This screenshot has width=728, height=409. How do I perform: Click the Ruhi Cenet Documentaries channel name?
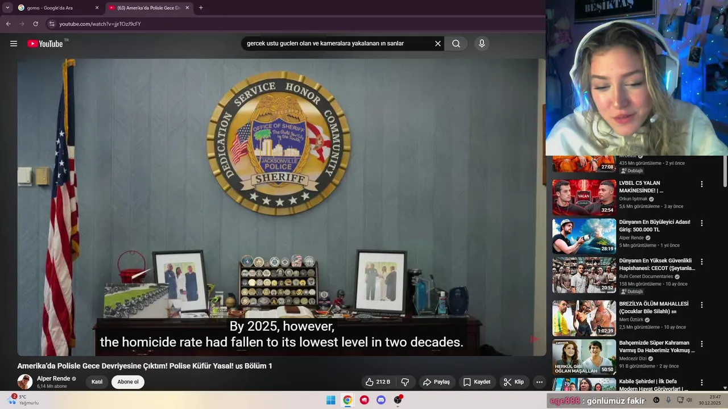point(646,277)
